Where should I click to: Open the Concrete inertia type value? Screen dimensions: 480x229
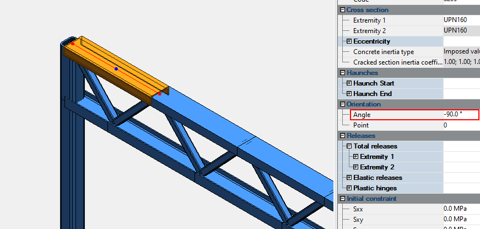(x=460, y=52)
